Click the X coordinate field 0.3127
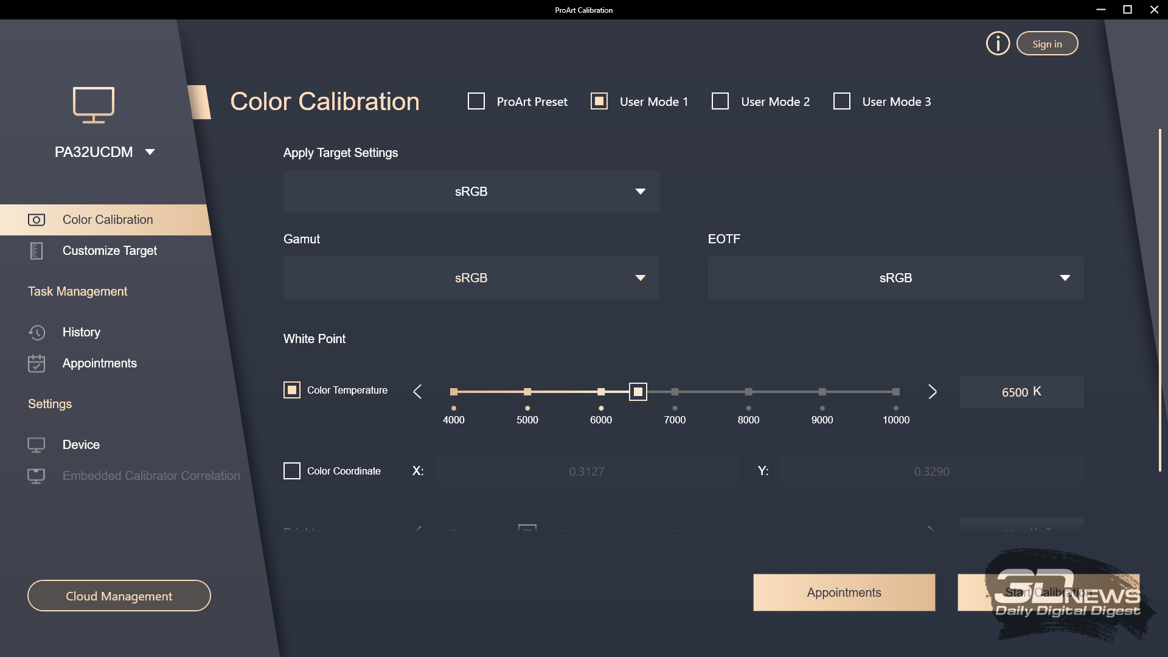The height and width of the screenshot is (657, 1168). pos(587,471)
